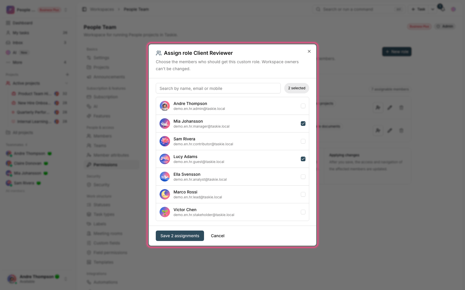Click the Save 2 assignments button
The image size is (465, 290).
point(180,236)
